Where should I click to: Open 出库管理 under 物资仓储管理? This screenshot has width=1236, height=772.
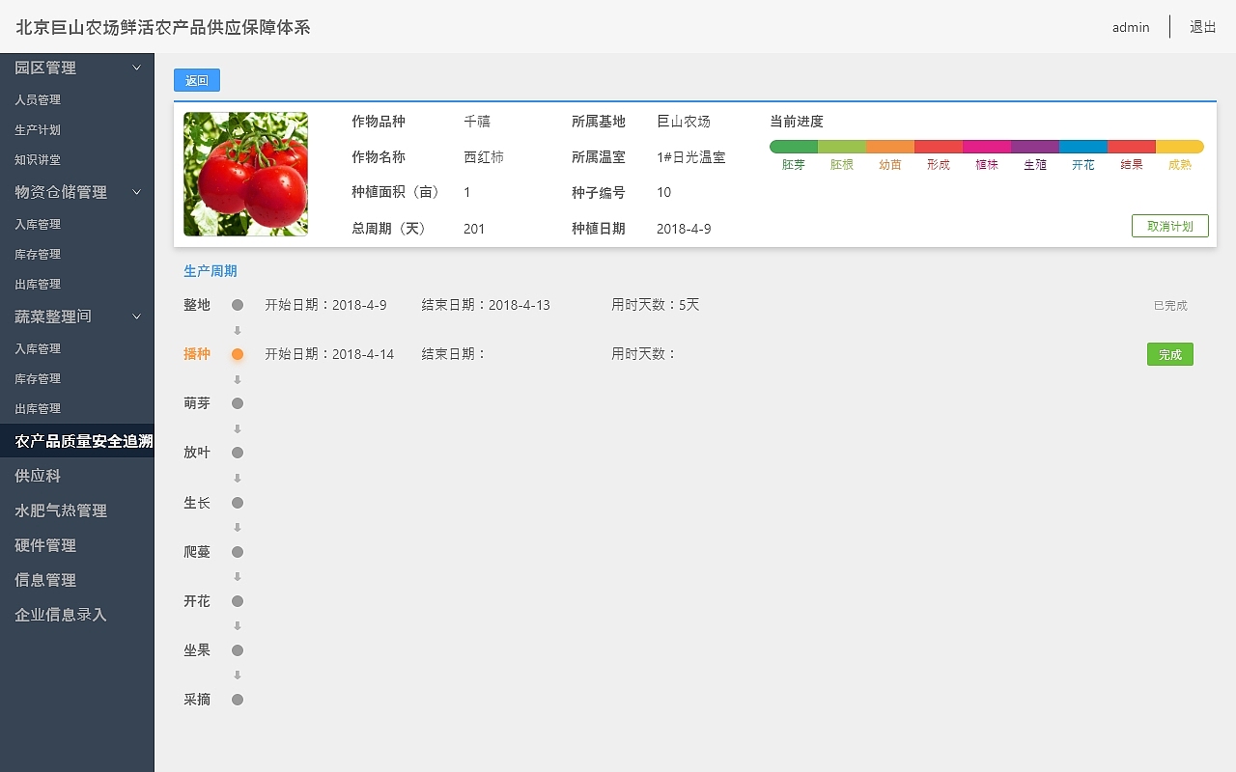point(38,284)
